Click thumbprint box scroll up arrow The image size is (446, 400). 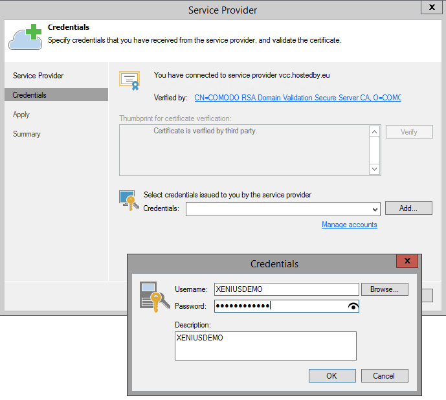point(374,132)
